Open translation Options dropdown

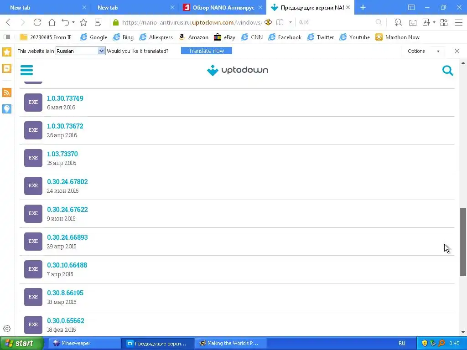coord(423,51)
